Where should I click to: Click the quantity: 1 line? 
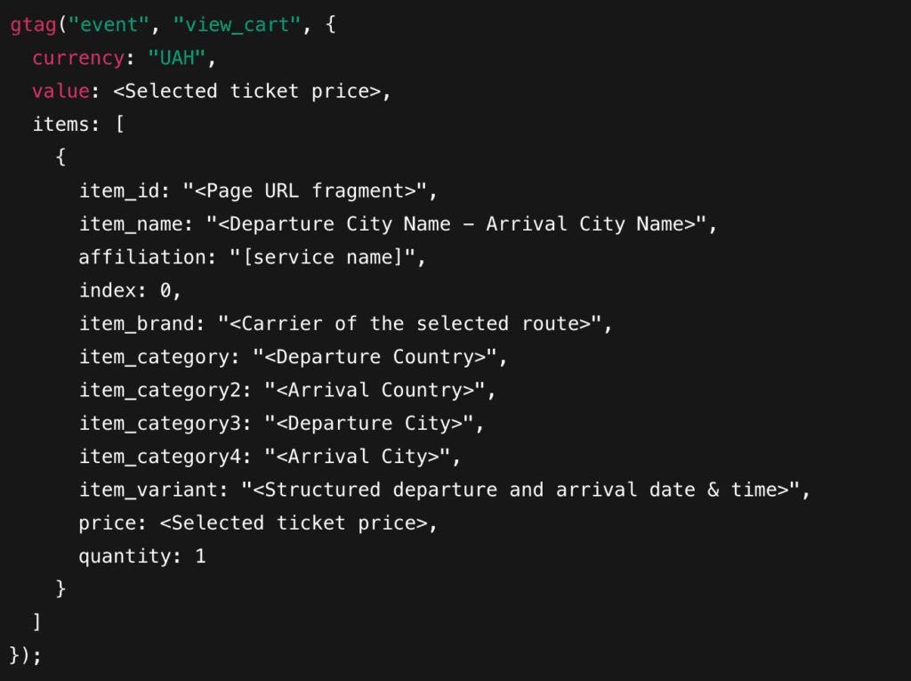pos(142,556)
